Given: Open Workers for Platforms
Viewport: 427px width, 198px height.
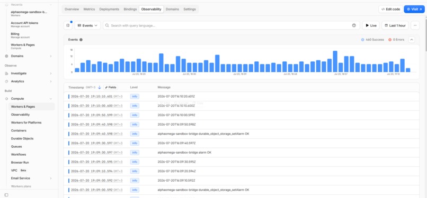Looking at the screenshot, I should 26,122.
